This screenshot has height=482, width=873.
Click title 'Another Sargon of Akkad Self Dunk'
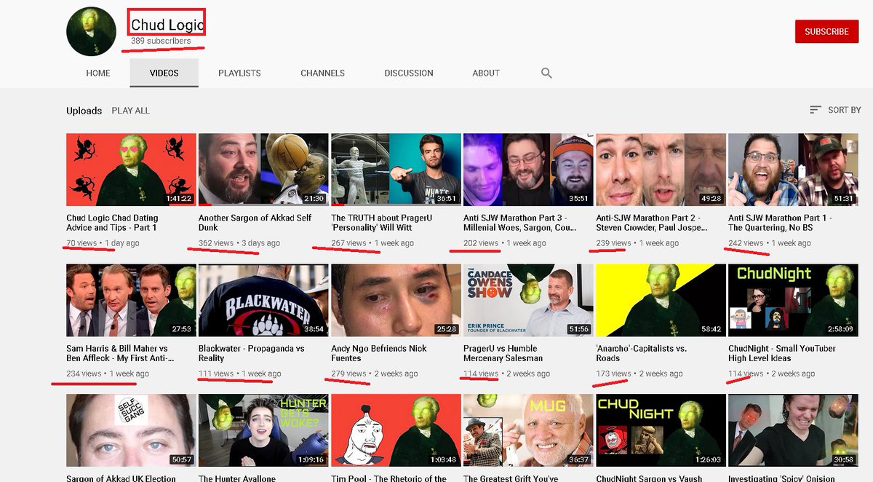tap(255, 223)
